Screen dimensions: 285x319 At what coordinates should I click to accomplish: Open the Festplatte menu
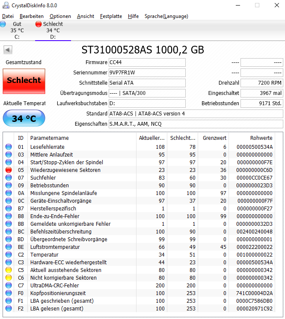tap(111, 16)
